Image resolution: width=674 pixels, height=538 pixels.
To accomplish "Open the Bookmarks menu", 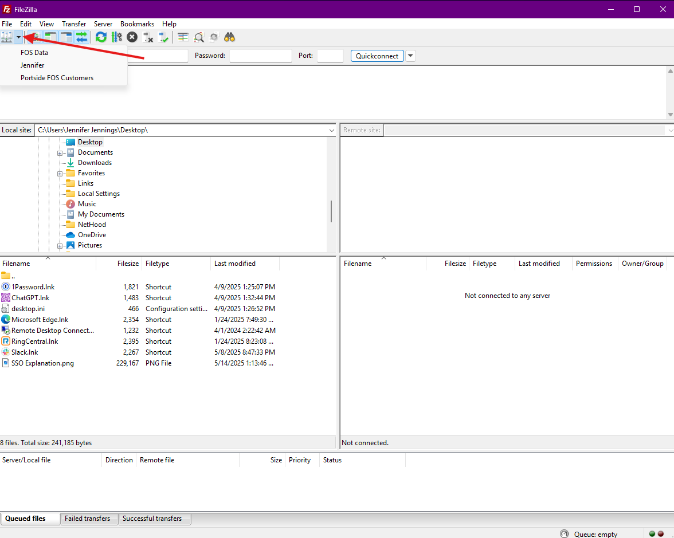I will pyautogui.click(x=137, y=24).
